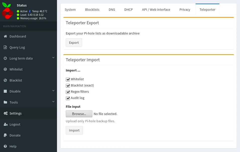Click the Donate PayPal icon
This screenshot has height=152, width=240.
[x=5, y=135]
